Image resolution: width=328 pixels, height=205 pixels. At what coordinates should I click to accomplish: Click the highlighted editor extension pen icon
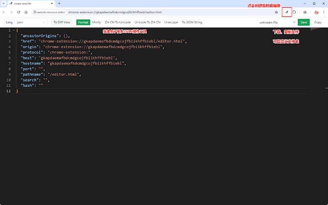pyautogui.click(x=287, y=12)
